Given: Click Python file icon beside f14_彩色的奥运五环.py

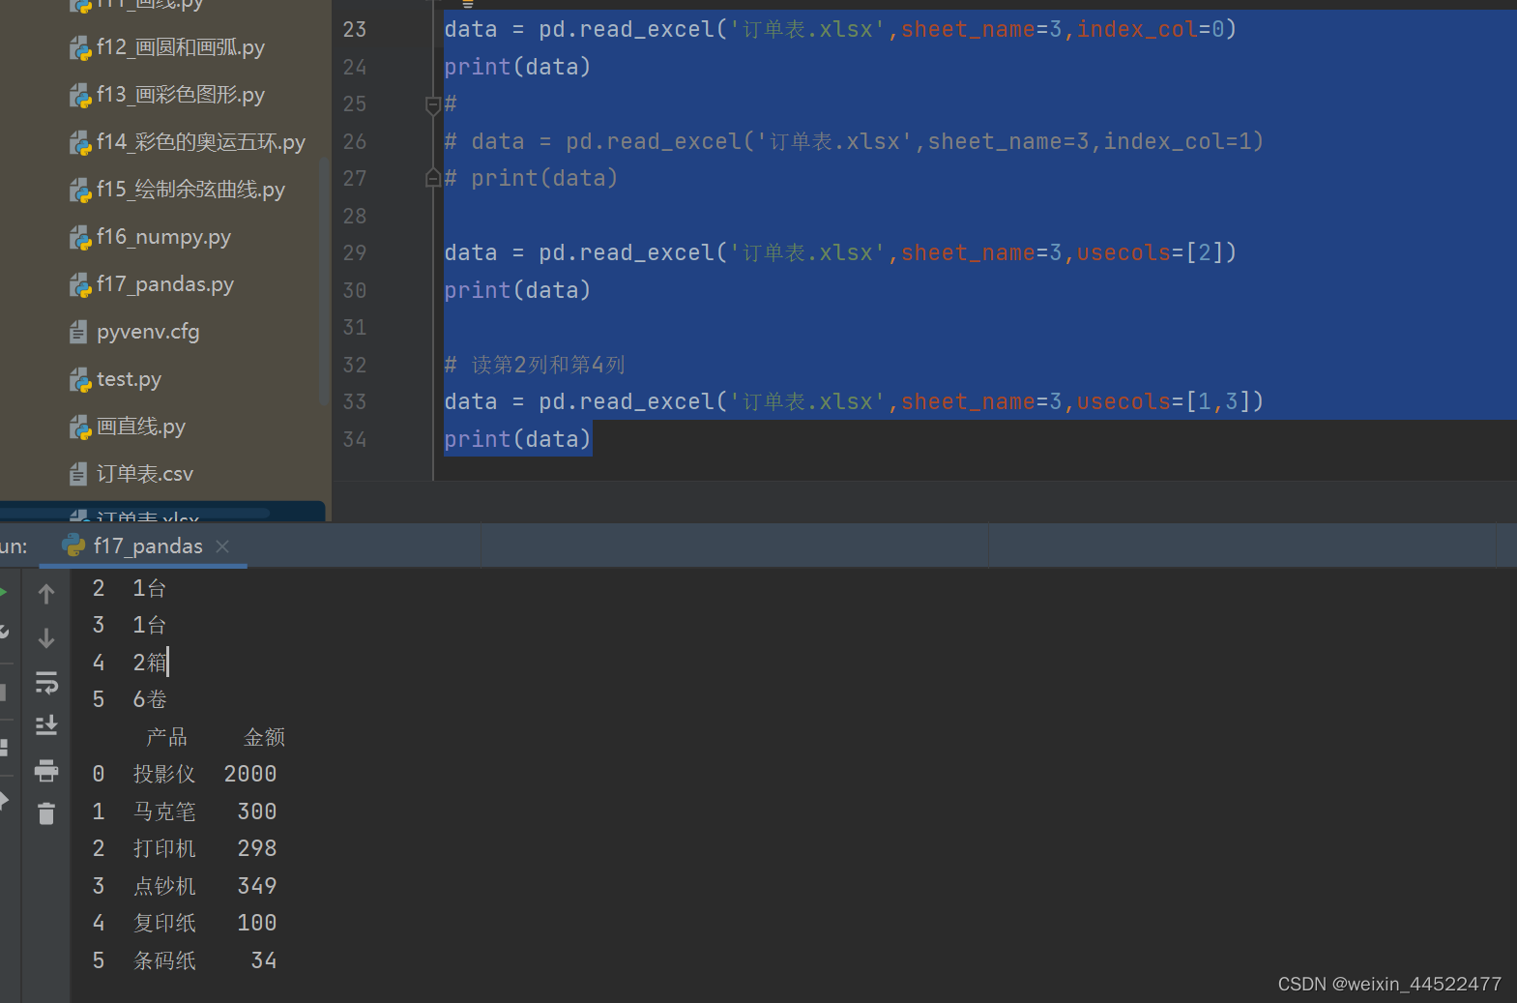Looking at the screenshot, I should [x=80, y=142].
